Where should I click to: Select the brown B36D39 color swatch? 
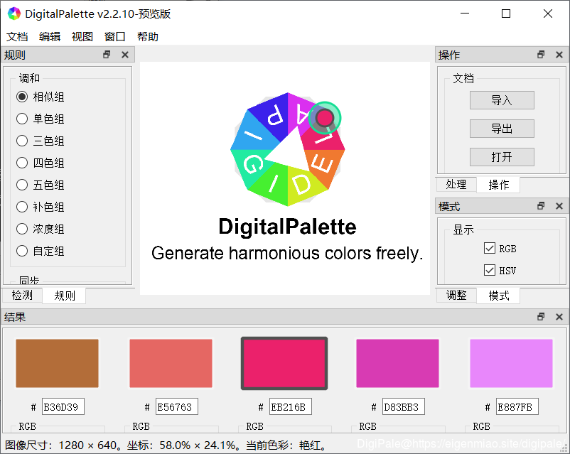pyautogui.click(x=57, y=364)
